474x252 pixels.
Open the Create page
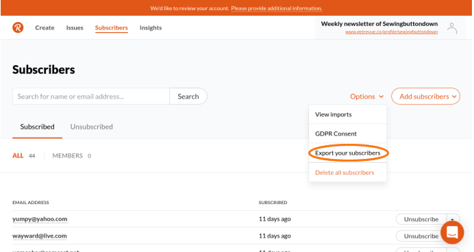(x=45, y=28)
